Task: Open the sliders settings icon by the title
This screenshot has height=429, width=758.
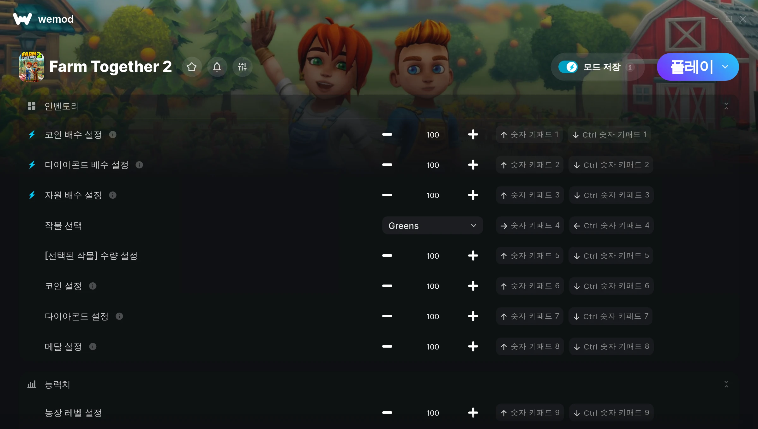Action: 242,67
